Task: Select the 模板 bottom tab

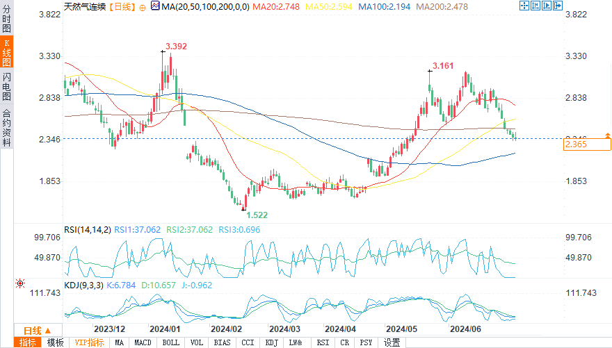Action: click(56, 342)
